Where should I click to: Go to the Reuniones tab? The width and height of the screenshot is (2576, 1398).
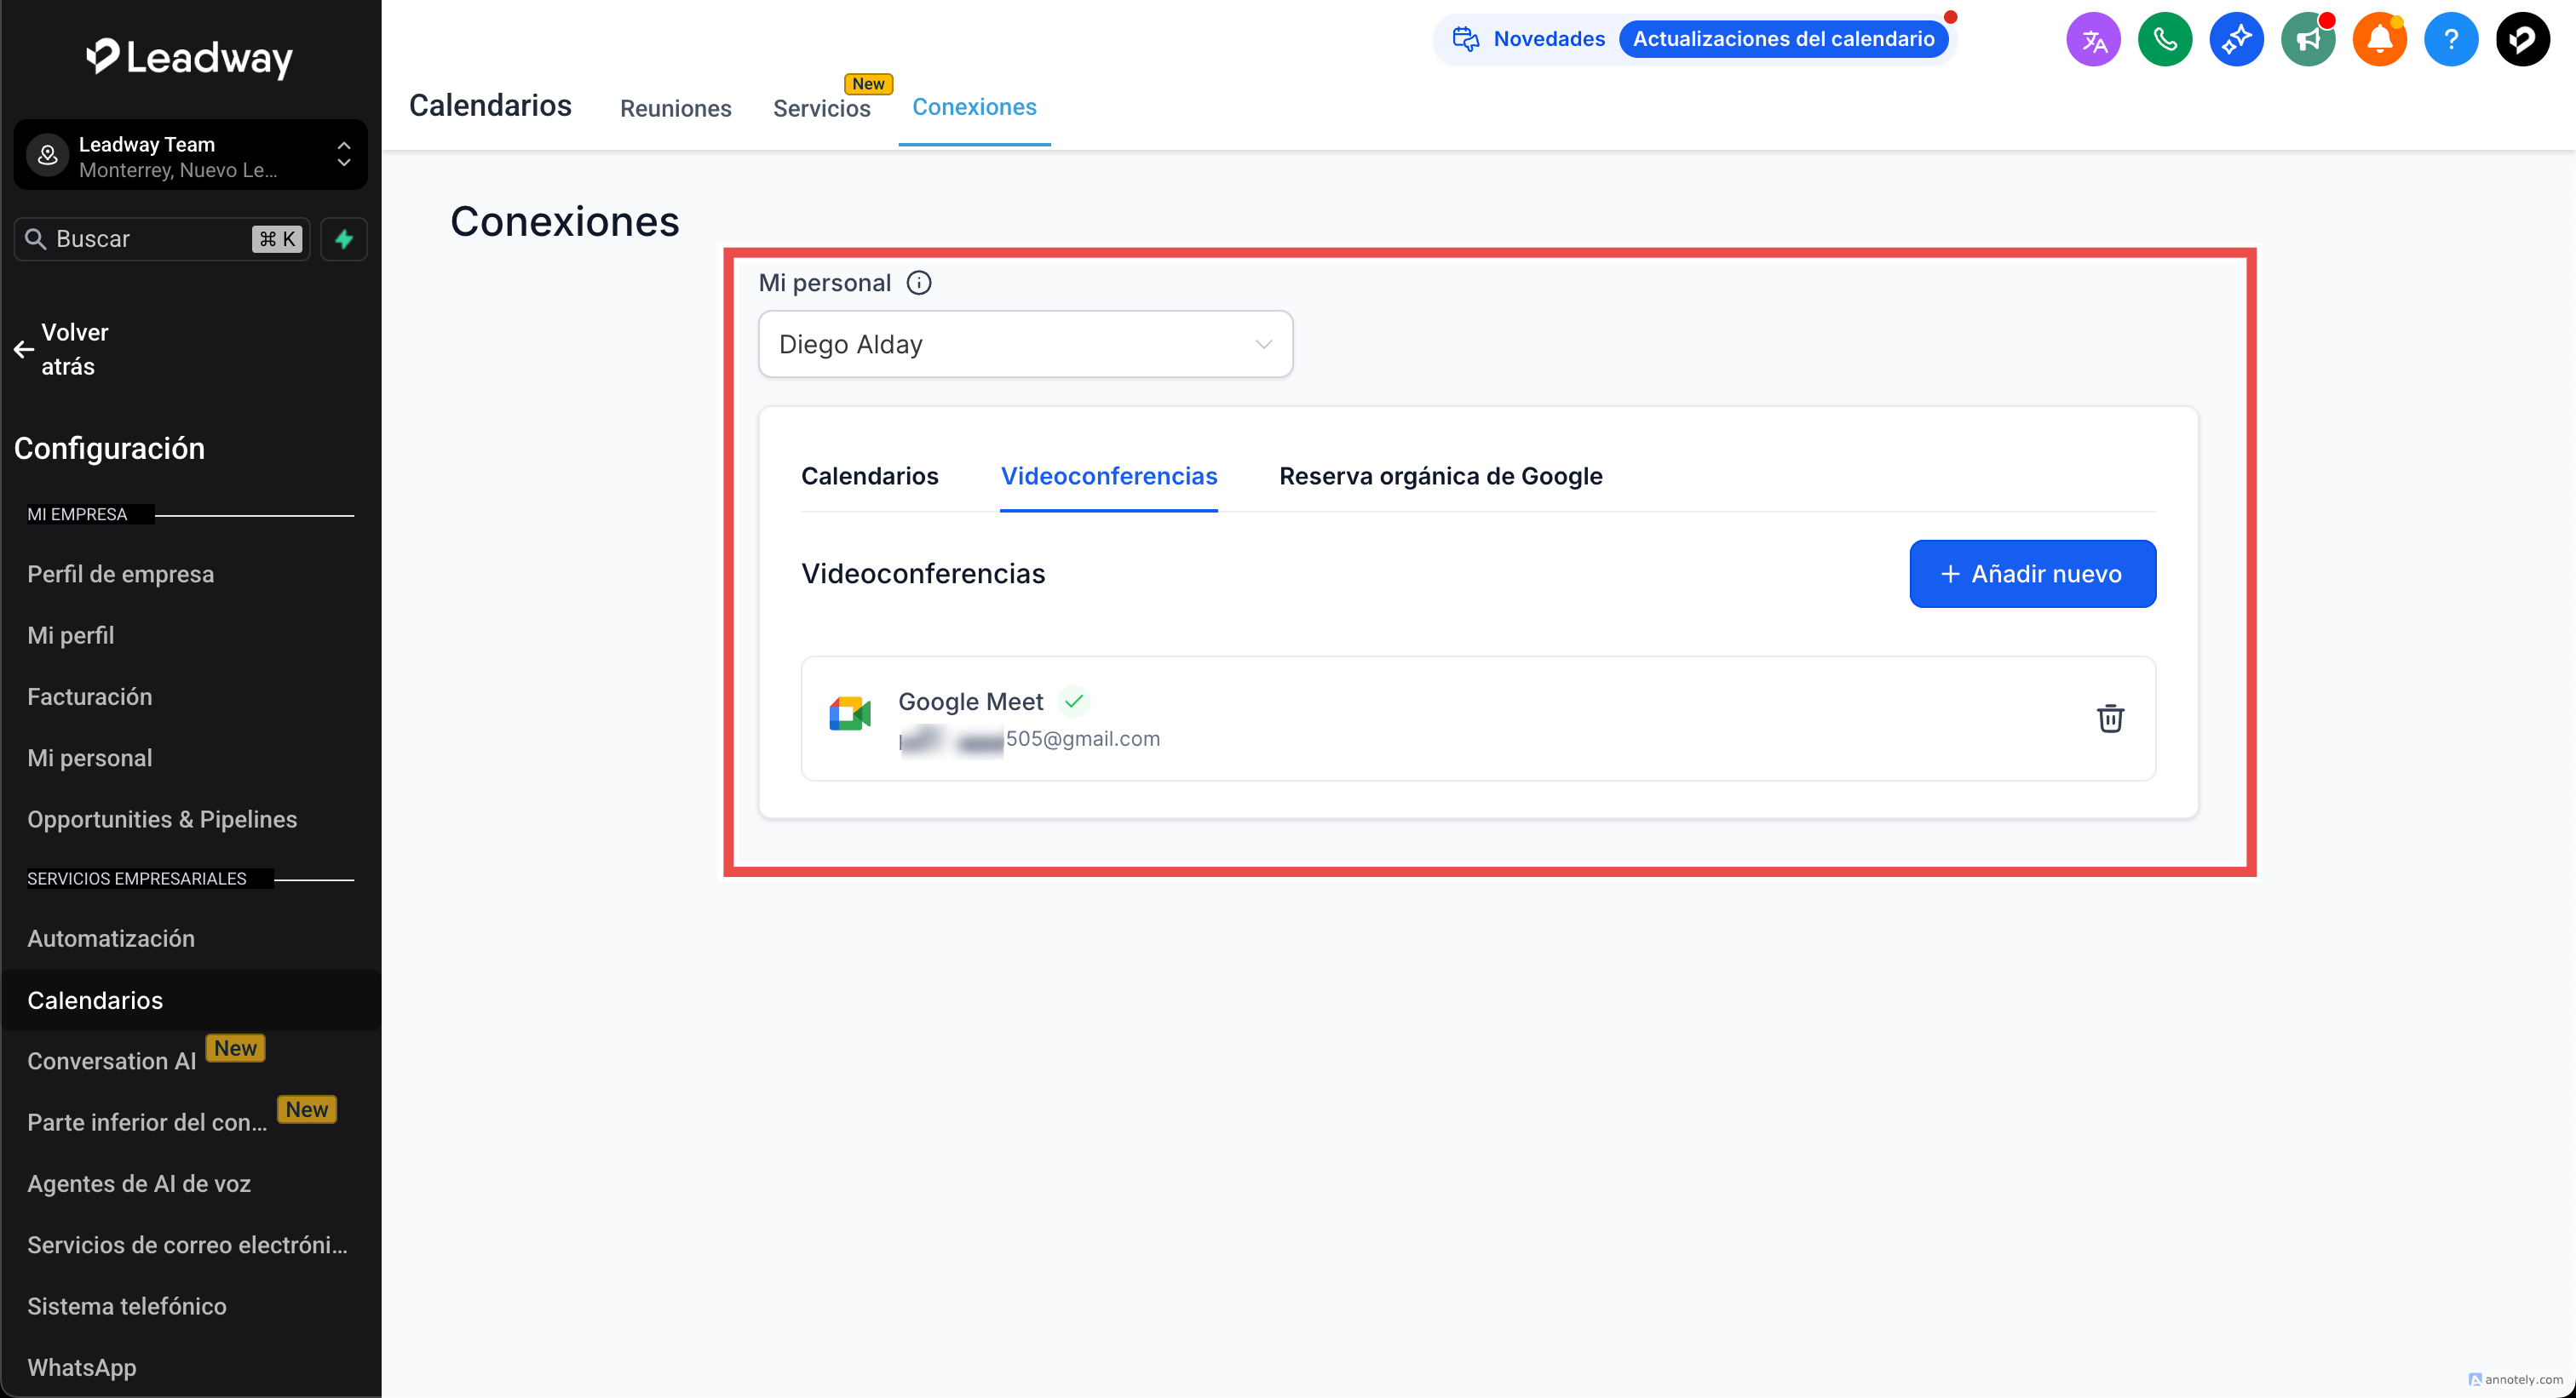[675, 108]
